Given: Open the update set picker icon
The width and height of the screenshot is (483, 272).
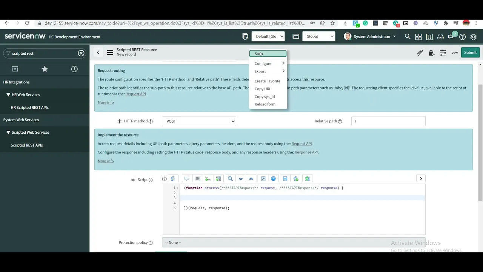Looking at the screenshot, I should click(x=245, y=36).
